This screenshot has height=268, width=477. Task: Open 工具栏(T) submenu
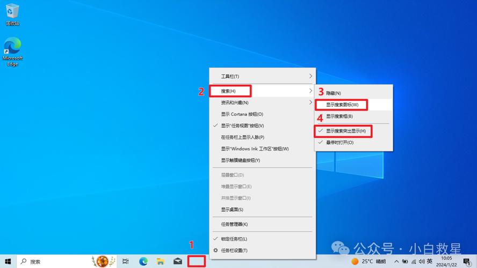pos(263,76)
